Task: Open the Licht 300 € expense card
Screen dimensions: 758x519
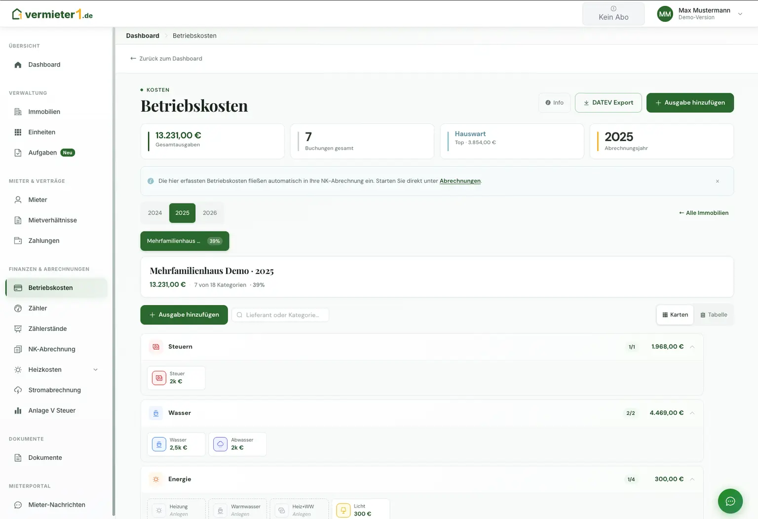Action: (361, 509)
